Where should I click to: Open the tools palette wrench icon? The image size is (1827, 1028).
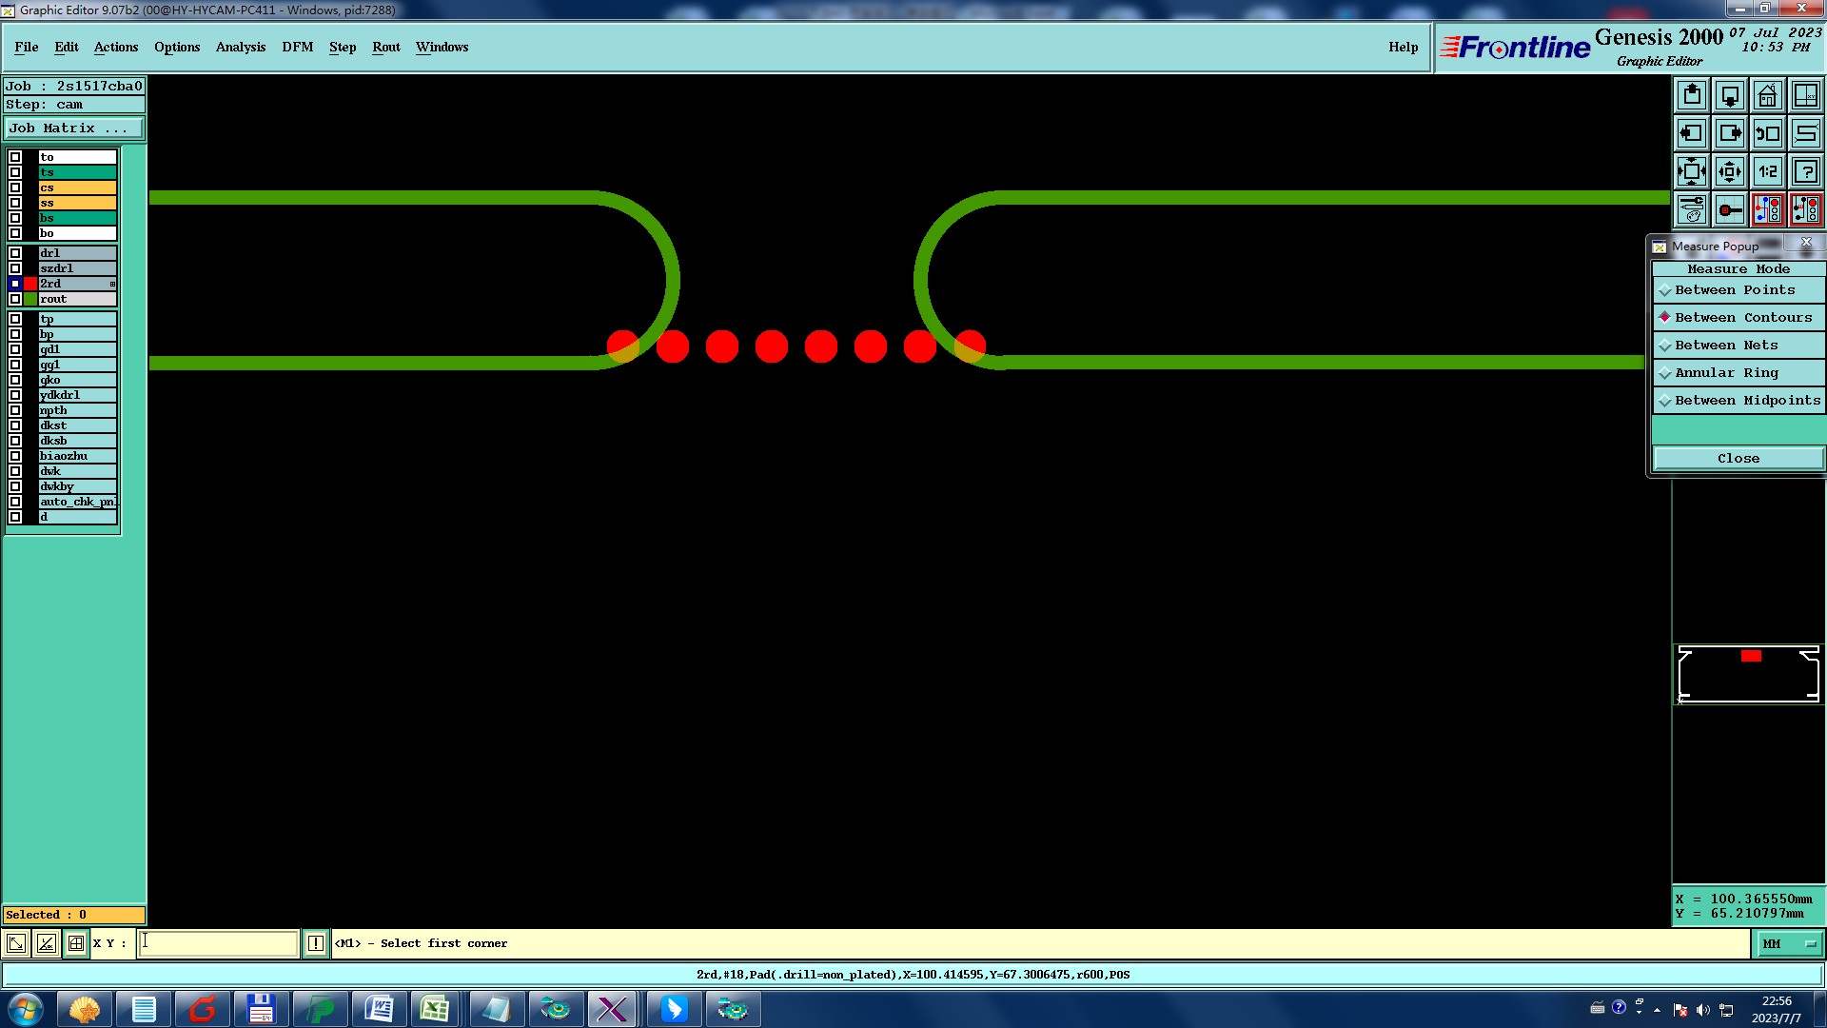pos(1692,209)
